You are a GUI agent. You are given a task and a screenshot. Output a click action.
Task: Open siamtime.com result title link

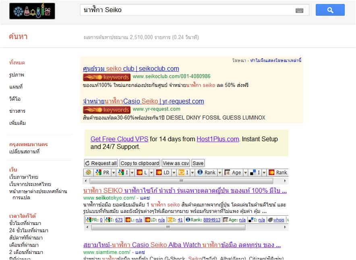click(x=182, y=245)
